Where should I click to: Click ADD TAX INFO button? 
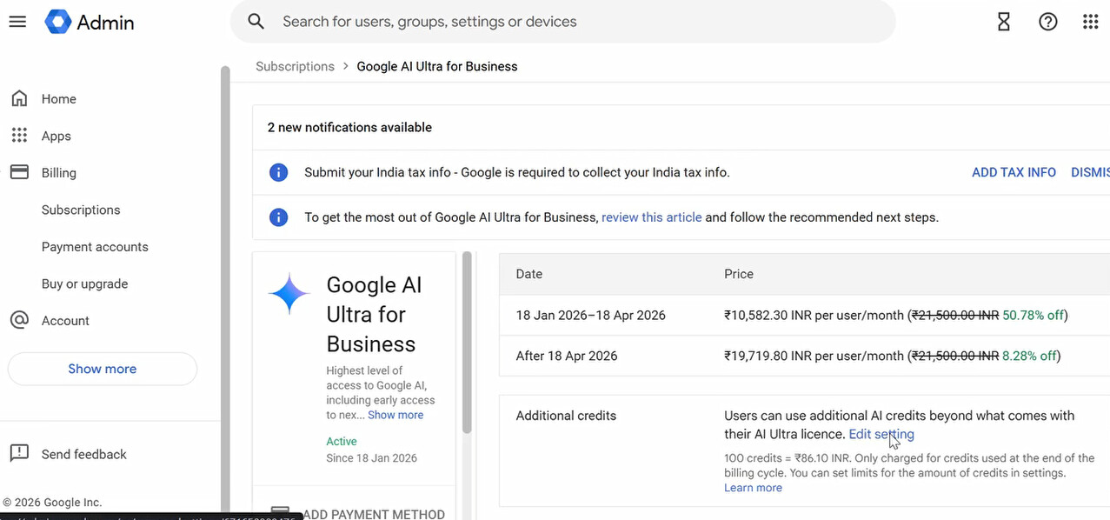(x=1014, y=172)
